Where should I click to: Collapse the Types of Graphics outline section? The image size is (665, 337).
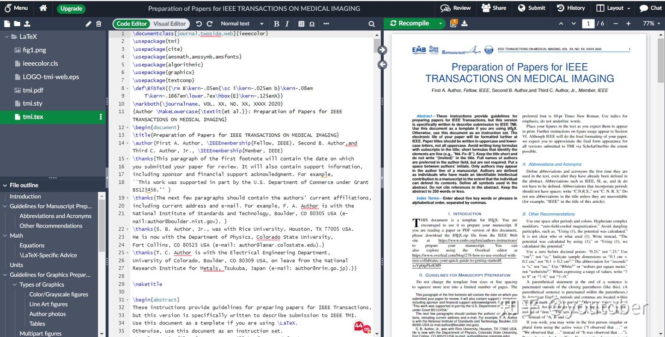(x=14, y=284)
